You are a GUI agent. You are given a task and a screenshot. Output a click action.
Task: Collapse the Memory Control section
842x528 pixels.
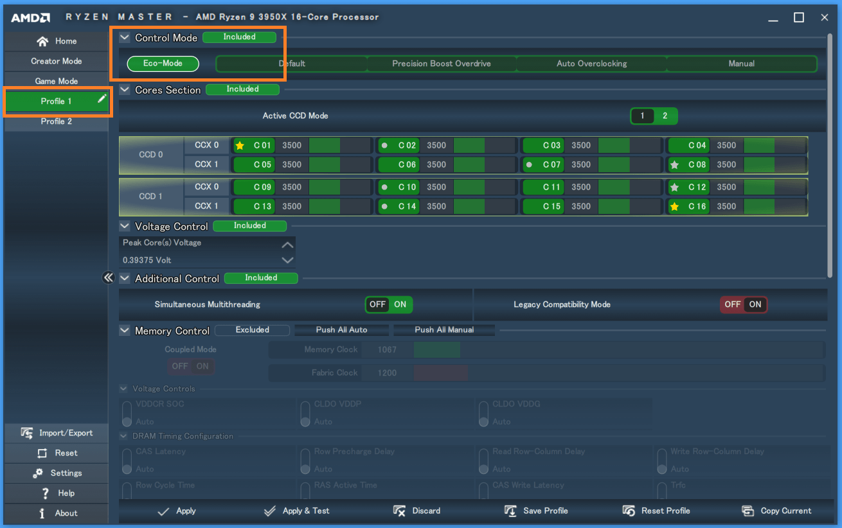click(125, 331)
